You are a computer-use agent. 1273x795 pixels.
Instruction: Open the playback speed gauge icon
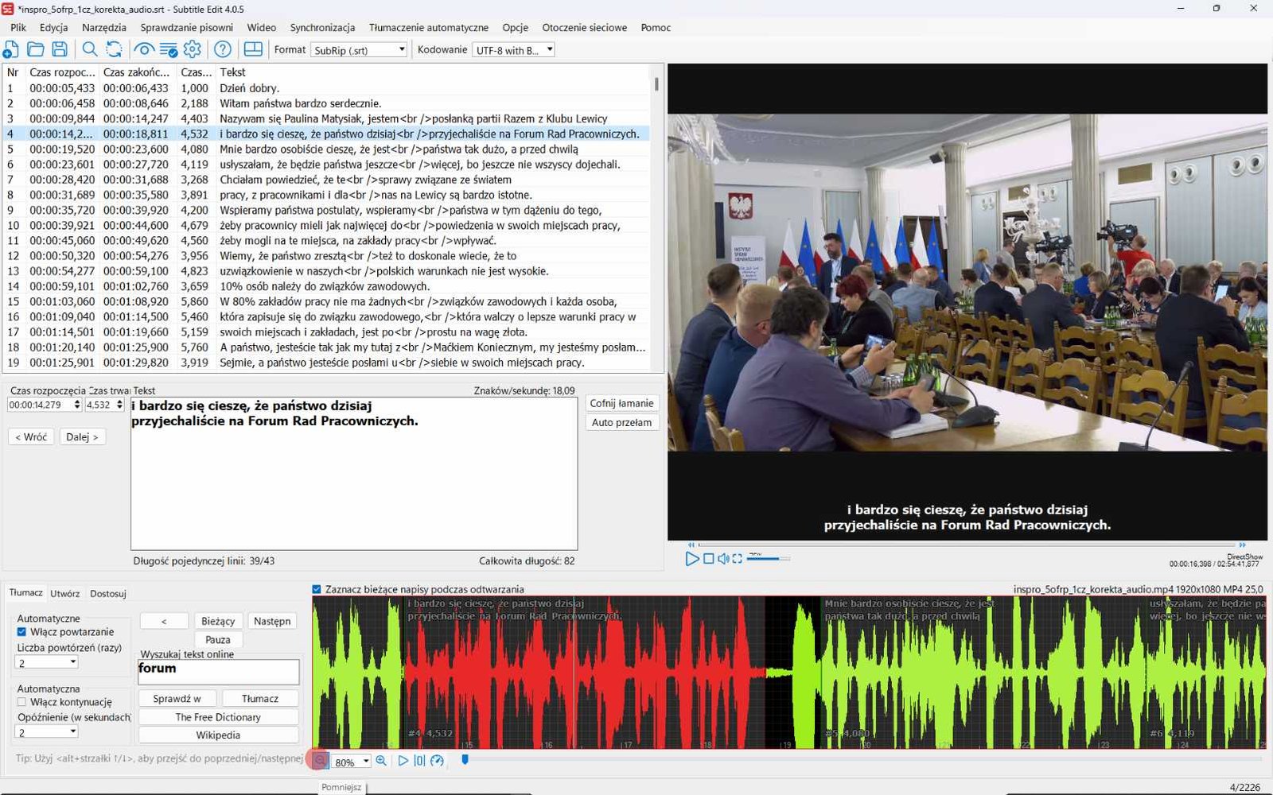[x=437, y=761]
